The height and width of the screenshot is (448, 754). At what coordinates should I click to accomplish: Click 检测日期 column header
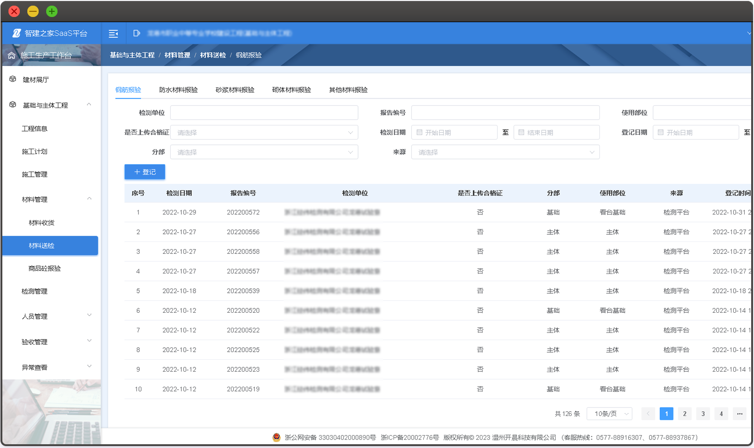tap(179, 193)
